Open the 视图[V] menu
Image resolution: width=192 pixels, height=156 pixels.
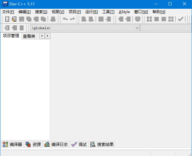click(x=58, y=12)
